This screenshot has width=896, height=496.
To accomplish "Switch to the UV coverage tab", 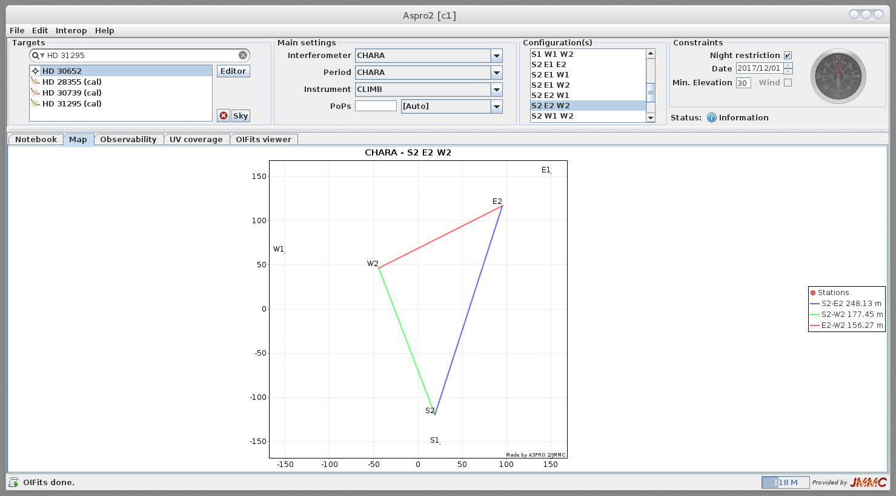I will click(x=196, y=139).
